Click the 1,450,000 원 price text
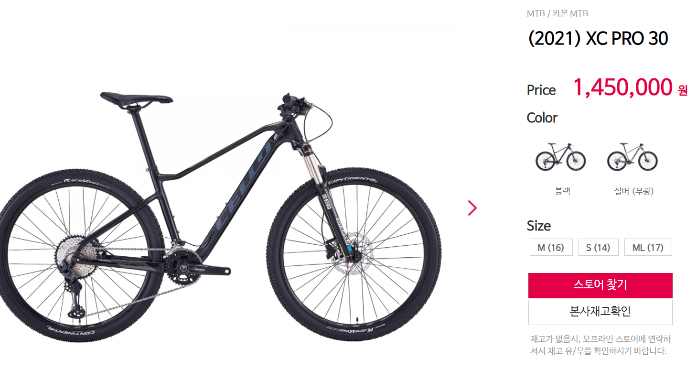The height and width of the screenshot is (371, 697). click(x=630, y=88)
